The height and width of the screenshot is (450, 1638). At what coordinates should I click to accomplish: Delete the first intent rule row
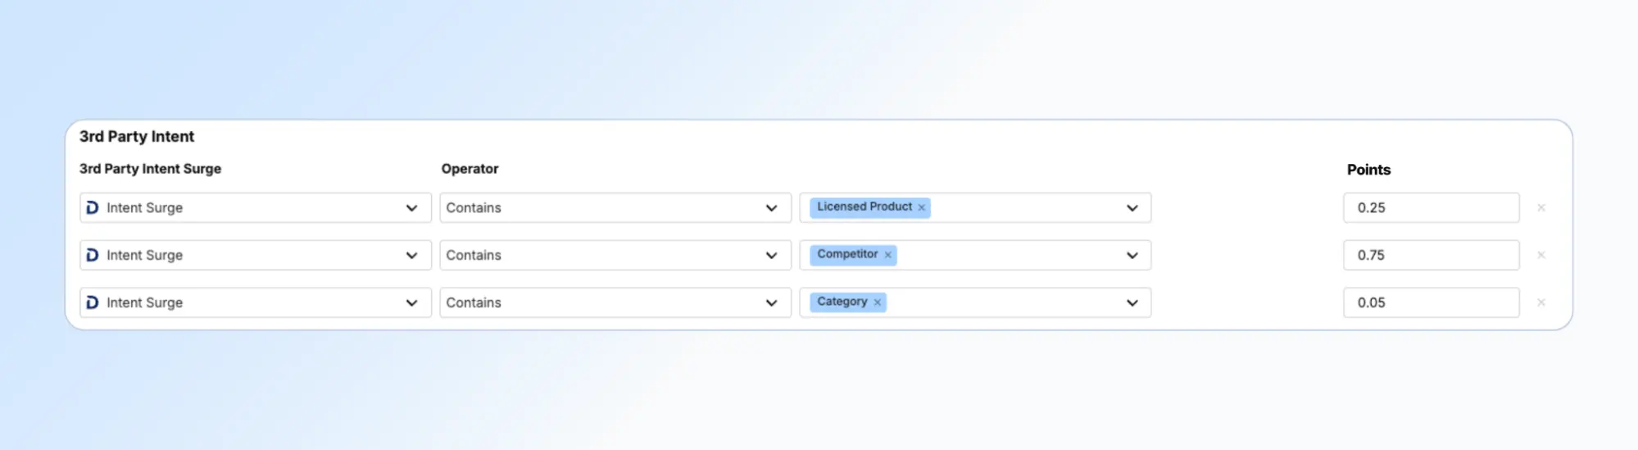1541,208
